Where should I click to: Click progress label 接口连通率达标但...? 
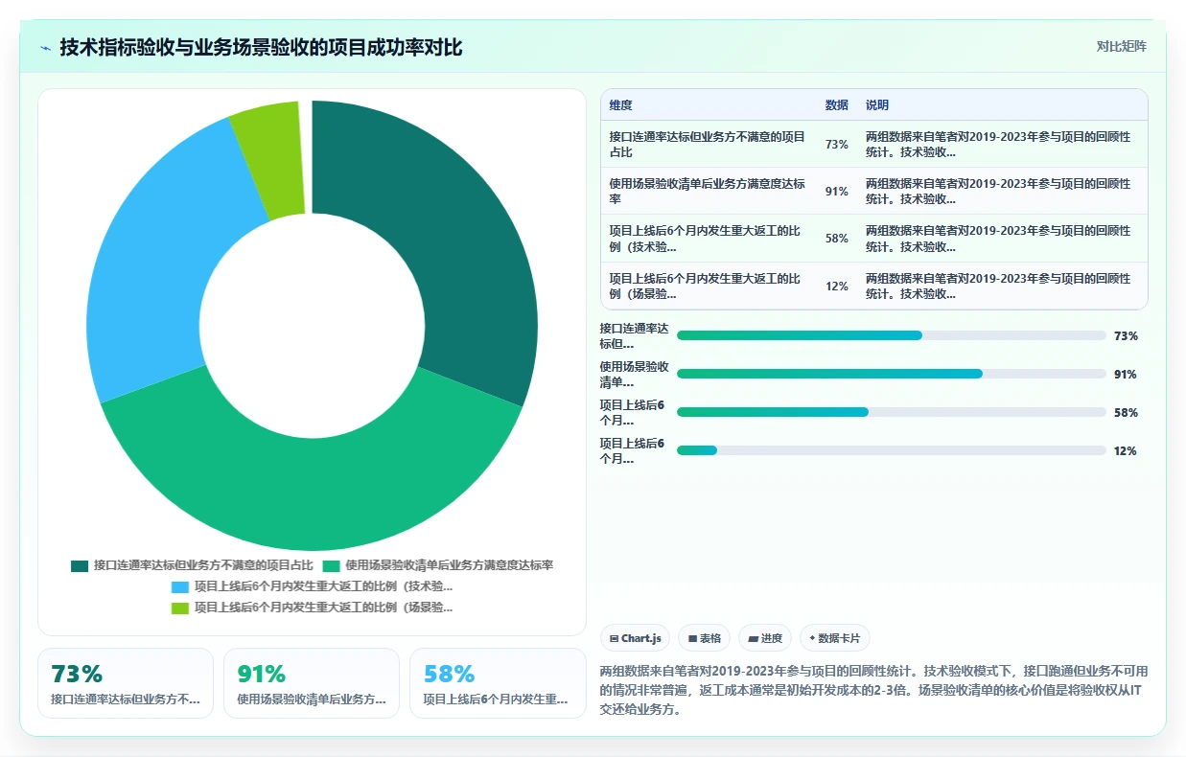[x=634, y=335]
